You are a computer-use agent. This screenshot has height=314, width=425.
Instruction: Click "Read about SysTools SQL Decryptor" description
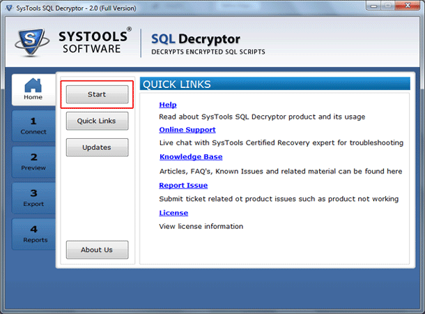click(x=262, y=117)
